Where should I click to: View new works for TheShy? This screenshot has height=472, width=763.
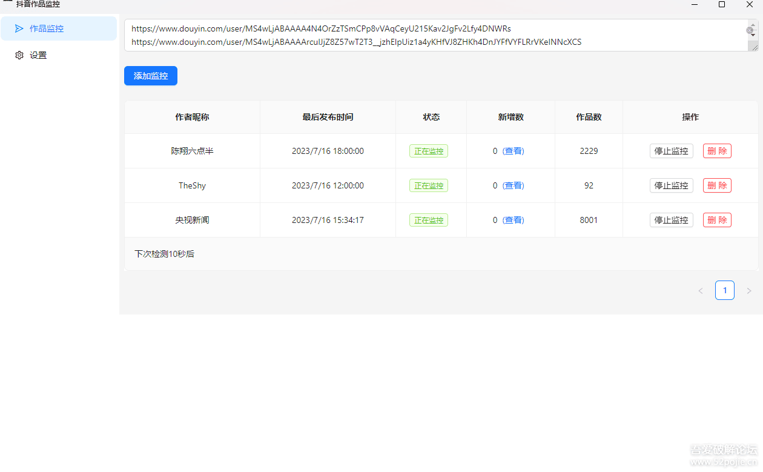point(514,185)
